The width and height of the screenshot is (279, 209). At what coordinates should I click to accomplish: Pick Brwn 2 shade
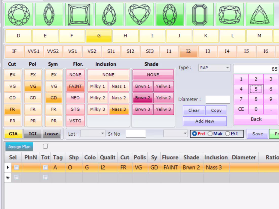(x=143, y=98)
